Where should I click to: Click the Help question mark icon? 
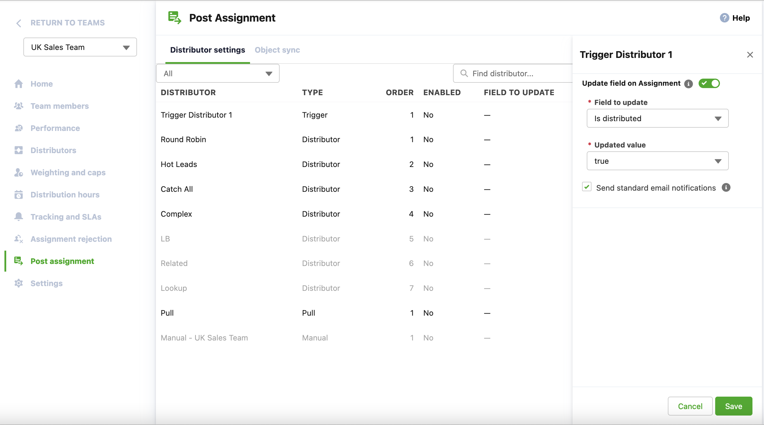click(724, 18)
